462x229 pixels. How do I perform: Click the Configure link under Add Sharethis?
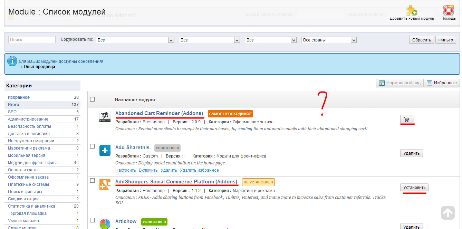click(125, 170)
